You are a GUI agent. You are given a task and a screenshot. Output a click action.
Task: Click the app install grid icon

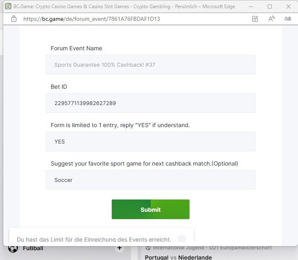coord(255,19)
